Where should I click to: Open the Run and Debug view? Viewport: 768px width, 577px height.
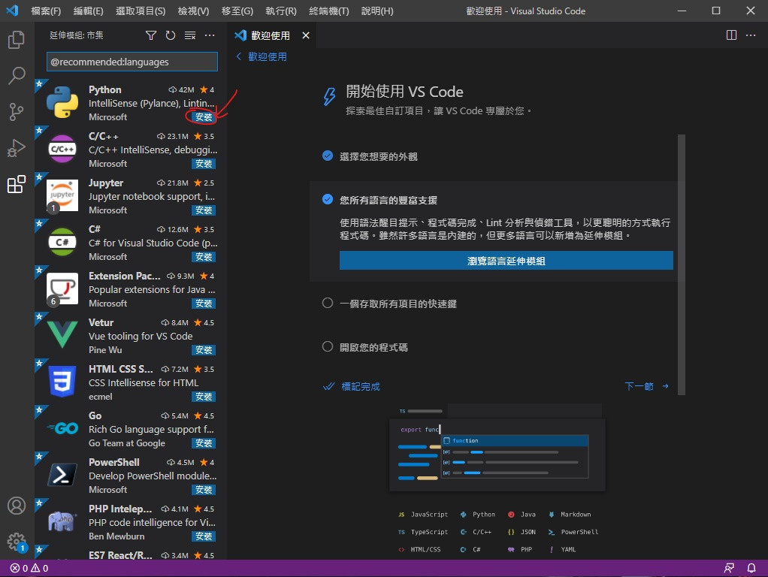coord(17,148)
